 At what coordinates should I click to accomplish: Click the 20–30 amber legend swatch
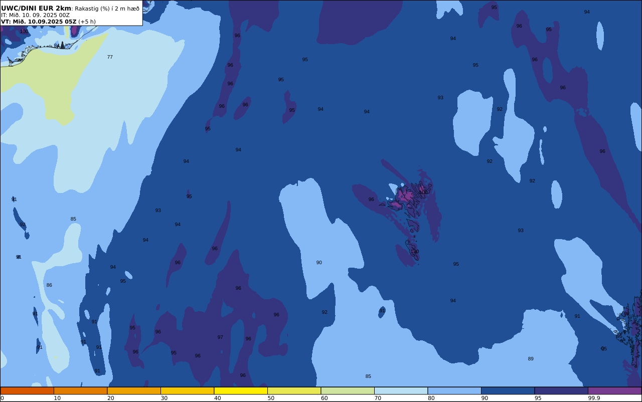click(134, 390)
